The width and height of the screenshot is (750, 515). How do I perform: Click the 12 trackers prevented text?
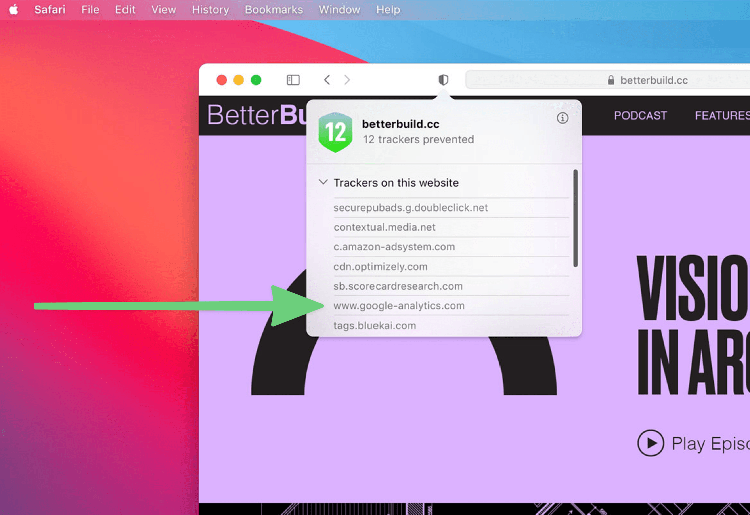[x=419, y=139]
